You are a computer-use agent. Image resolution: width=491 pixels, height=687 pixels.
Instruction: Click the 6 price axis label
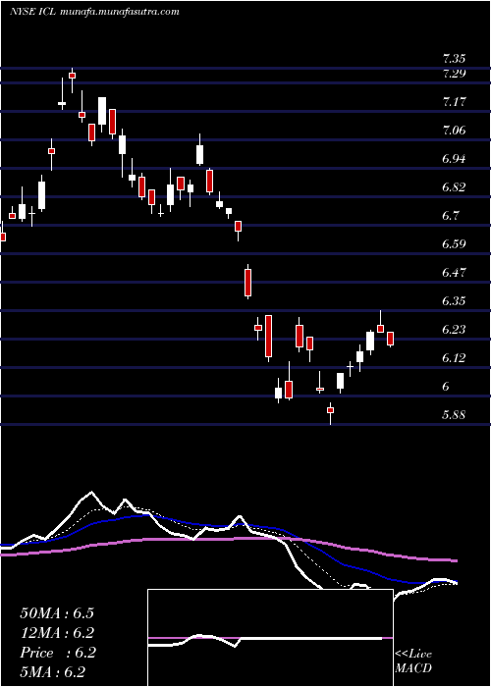(x=446, y=387)
